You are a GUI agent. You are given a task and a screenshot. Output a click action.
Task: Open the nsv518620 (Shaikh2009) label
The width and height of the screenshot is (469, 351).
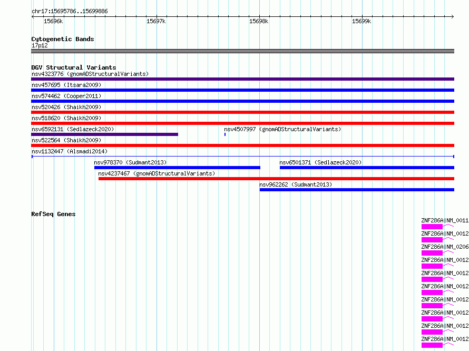coord(66,118)
